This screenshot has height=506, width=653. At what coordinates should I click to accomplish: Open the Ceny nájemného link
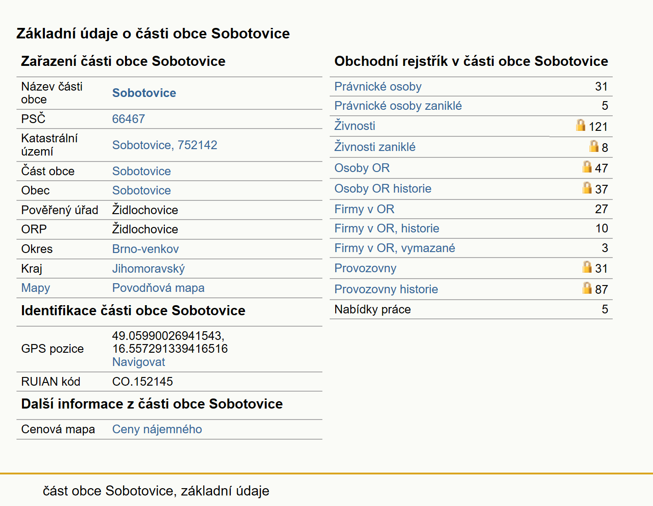(x=157, y=429)
